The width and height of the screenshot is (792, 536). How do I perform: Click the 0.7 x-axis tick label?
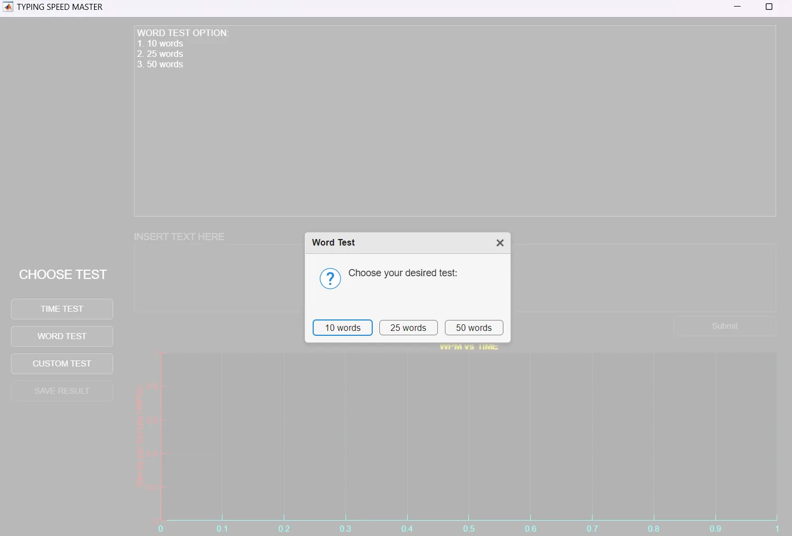[x=592, y=529]
